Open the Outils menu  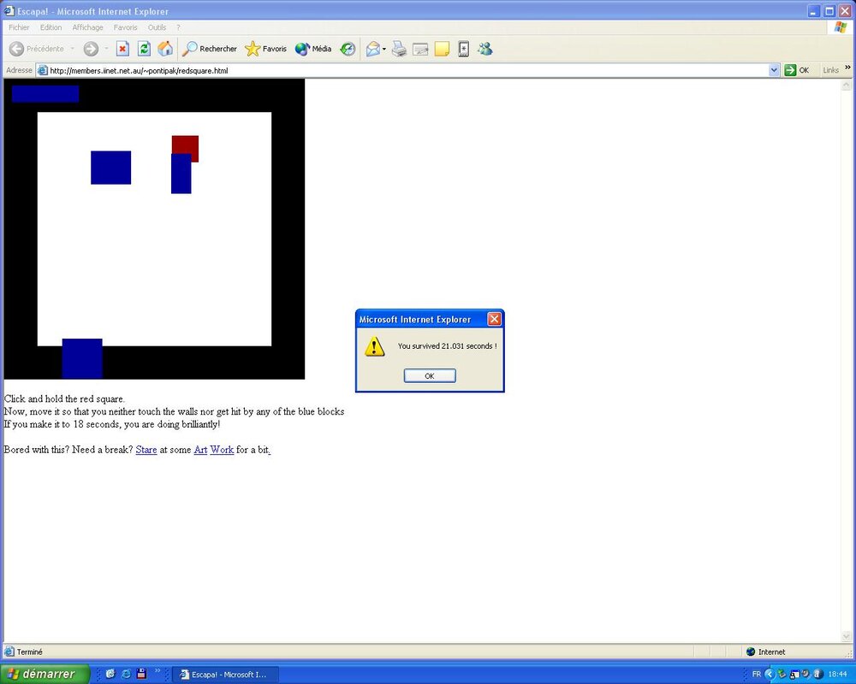click(157, 27)
